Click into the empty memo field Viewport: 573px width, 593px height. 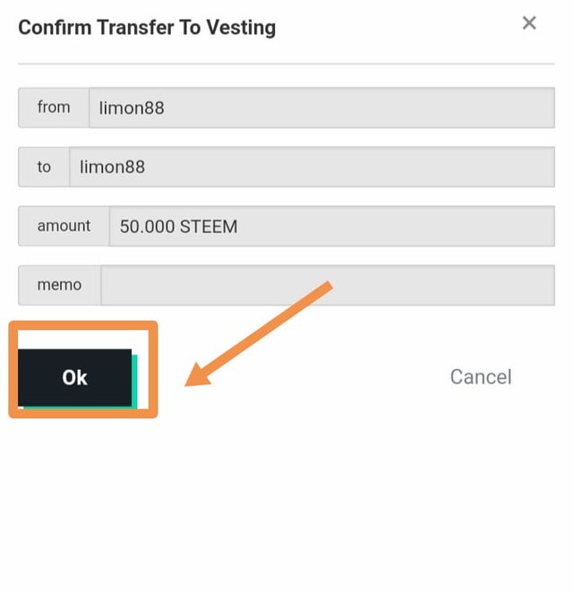(x=328, y=285)
